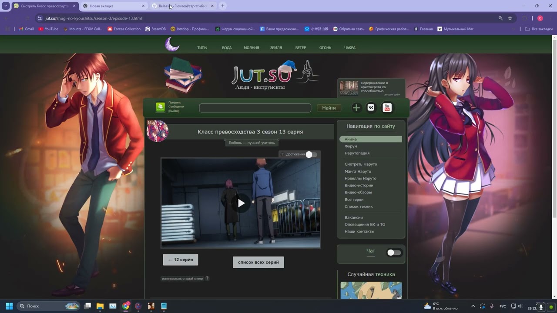Click the zoom magnifier icon in the address bar
The image size is (557, 313).
tap(500, 18)
